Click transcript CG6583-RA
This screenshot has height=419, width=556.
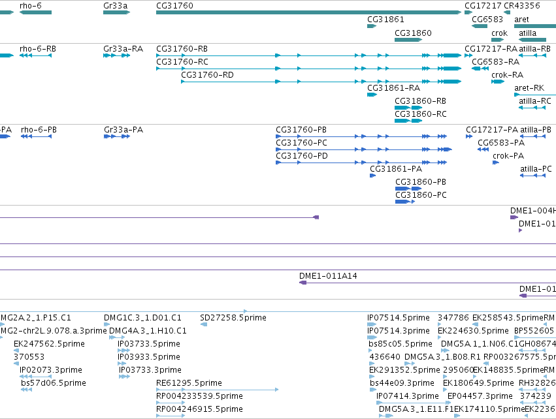coord(495,62)
